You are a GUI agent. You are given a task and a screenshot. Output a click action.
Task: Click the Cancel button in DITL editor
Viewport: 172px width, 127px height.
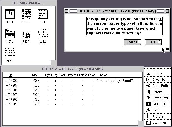click(x=133, y=42)
